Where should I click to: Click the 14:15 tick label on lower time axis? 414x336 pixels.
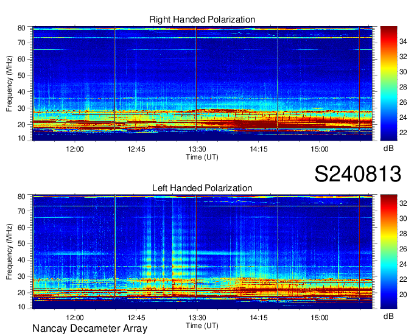click(x=259, y=318)
